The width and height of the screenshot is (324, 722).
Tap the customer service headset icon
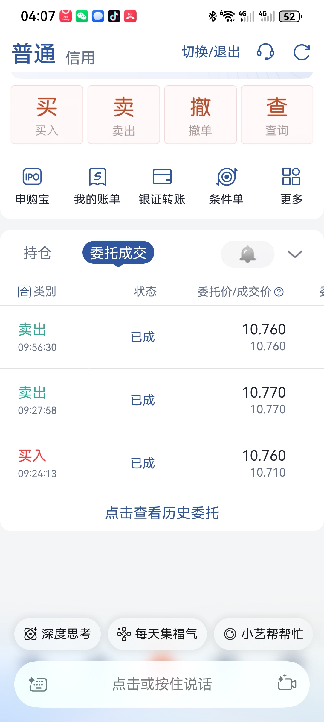tap(265, 52)
